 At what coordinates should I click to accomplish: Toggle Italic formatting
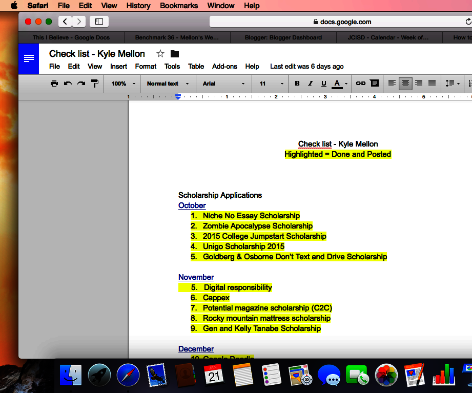click(x=311, y=84)
